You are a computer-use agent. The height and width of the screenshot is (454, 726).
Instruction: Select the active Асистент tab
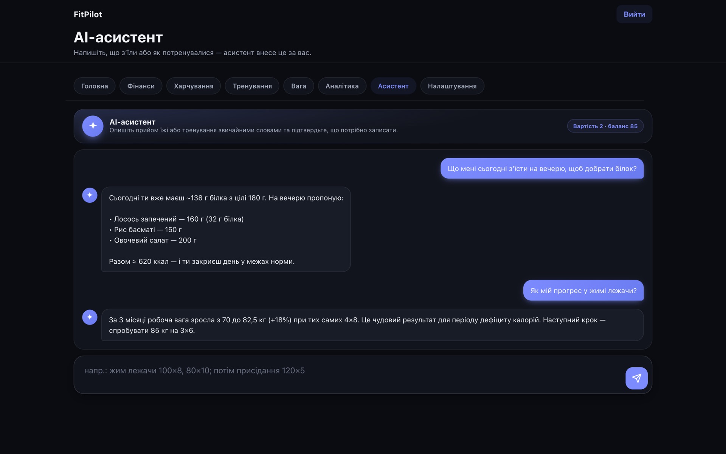pyautogui.click(x=393, y=86)
